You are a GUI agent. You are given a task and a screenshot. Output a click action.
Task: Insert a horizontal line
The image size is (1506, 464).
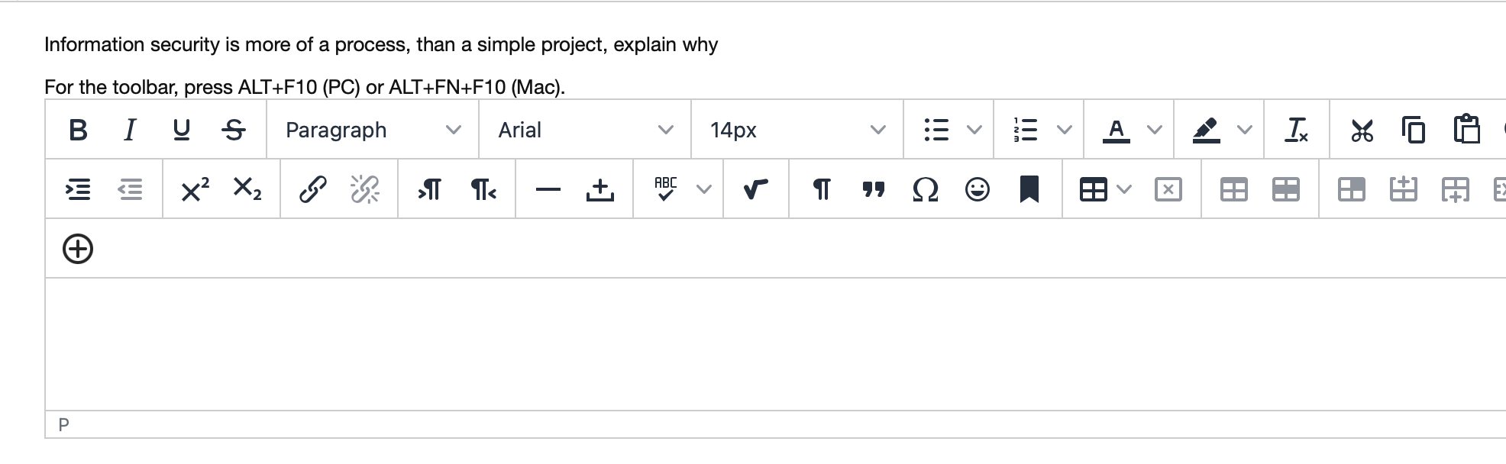[x=548, y=189]
